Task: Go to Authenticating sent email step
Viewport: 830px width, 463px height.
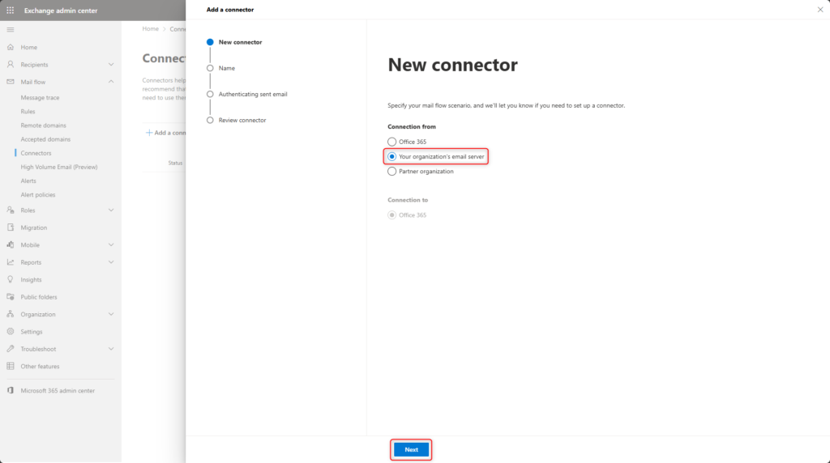Action: [x=253, y=94]
